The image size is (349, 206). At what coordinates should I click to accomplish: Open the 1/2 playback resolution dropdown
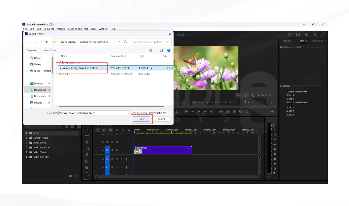pos(242,95)
